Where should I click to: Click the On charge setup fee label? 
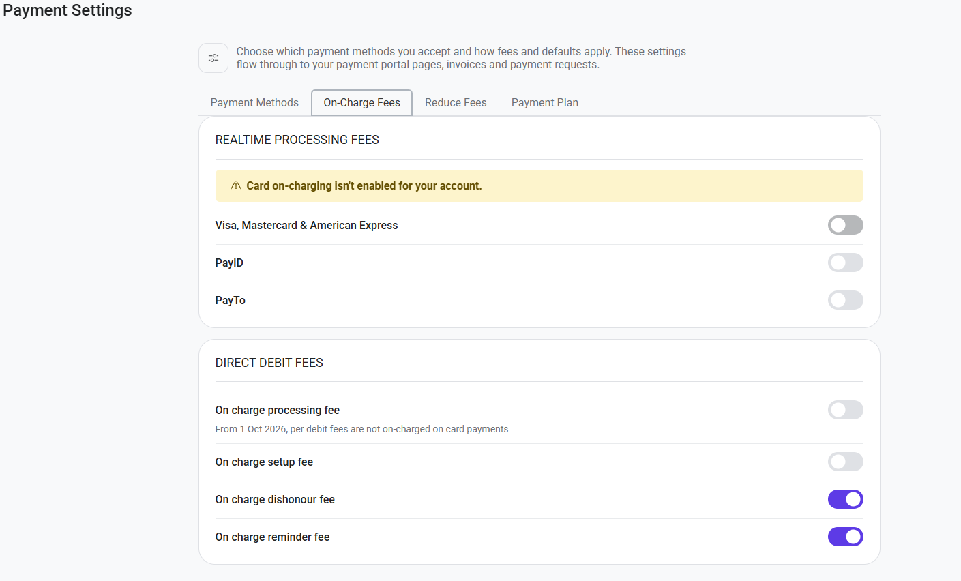click(264, 462)
